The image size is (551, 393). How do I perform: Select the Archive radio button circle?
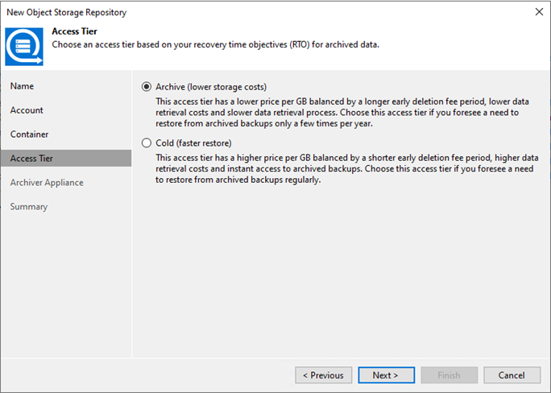146,86
